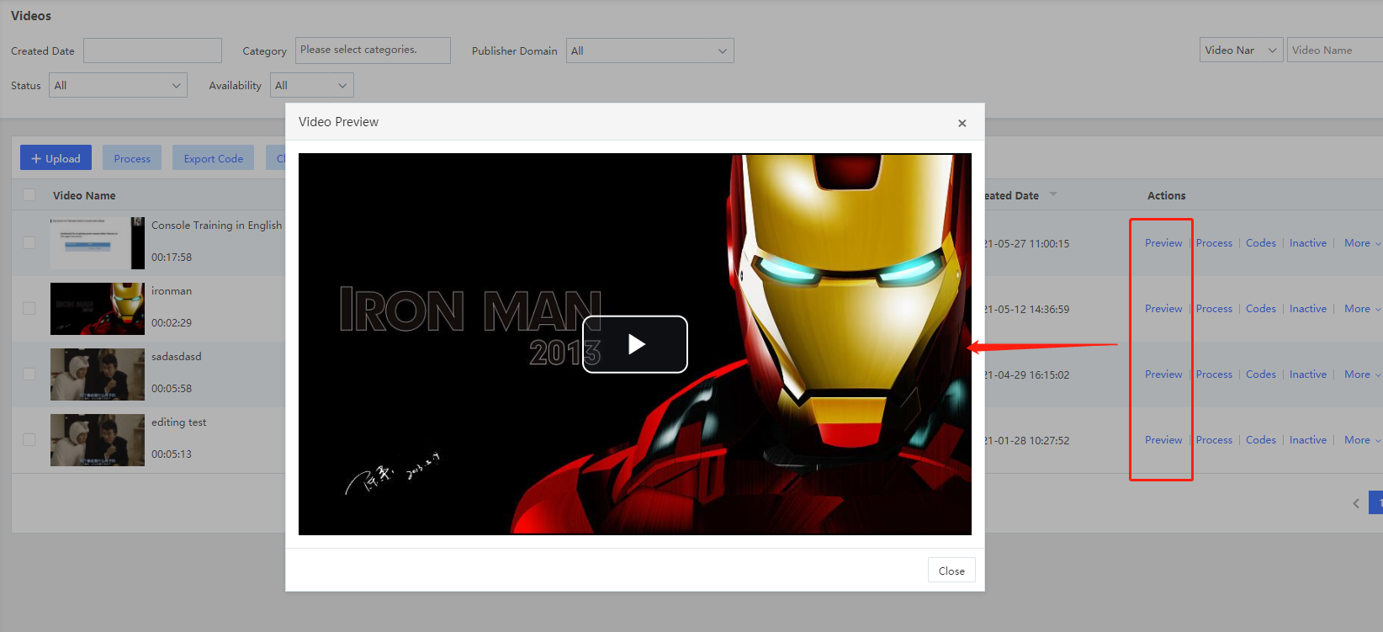Click the Export Code button
The height and width of the screenshot is (632, 1383).
click(x=213, y=158)
